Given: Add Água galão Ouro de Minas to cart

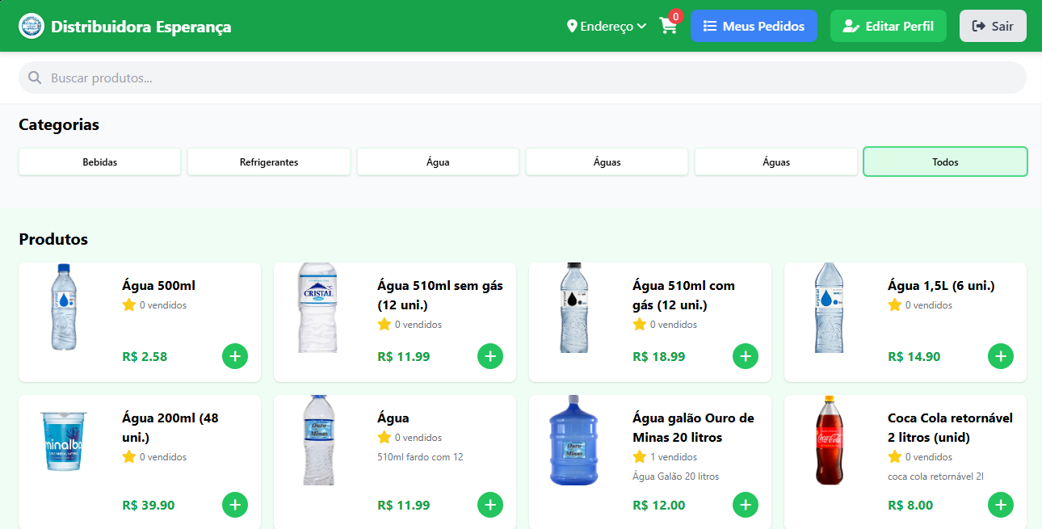Looking at the screenshot, I should pyautogui.click(x=746, y=505).
